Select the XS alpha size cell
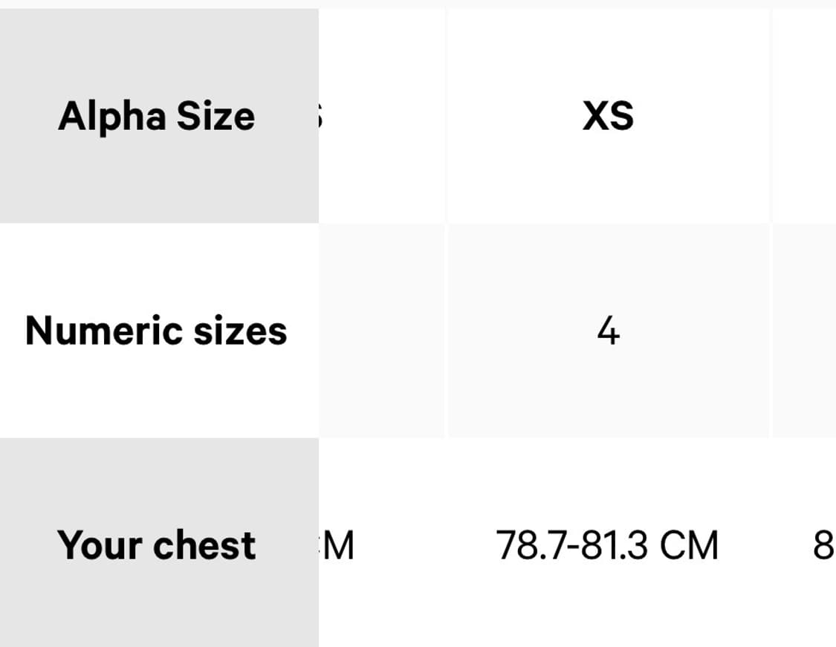 (x=608, y=116)
